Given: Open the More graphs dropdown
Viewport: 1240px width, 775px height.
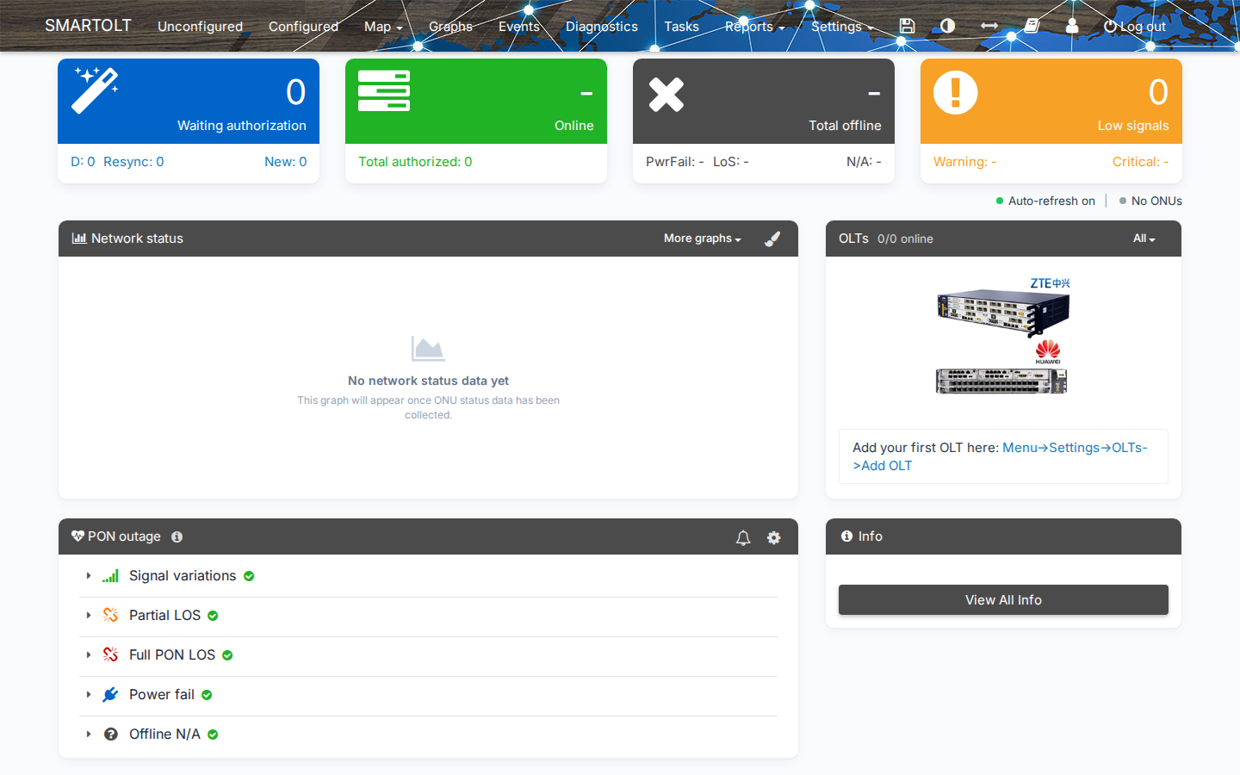Looking at the screenshot, I should 703,239.
